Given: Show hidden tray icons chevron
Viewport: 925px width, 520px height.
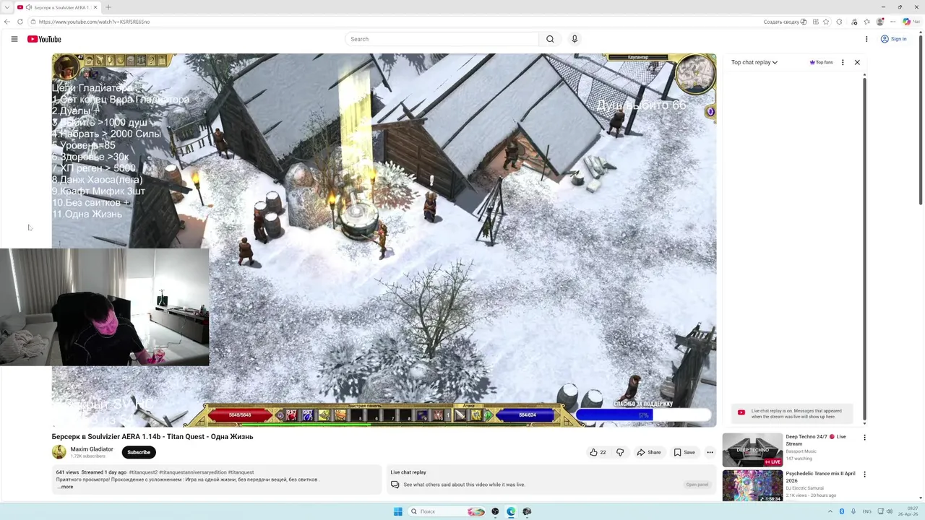Looking at the screenshot, I should point(830,511).
